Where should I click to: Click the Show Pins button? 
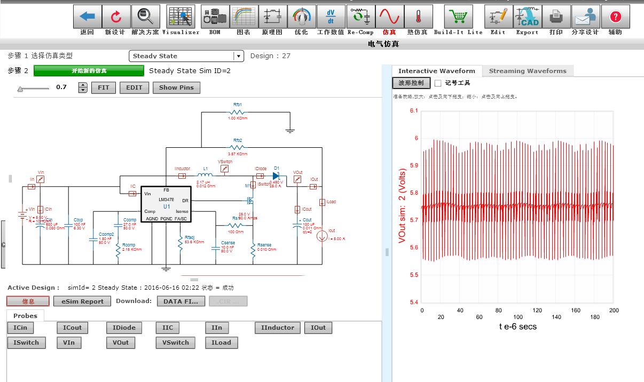click(176, 87)
